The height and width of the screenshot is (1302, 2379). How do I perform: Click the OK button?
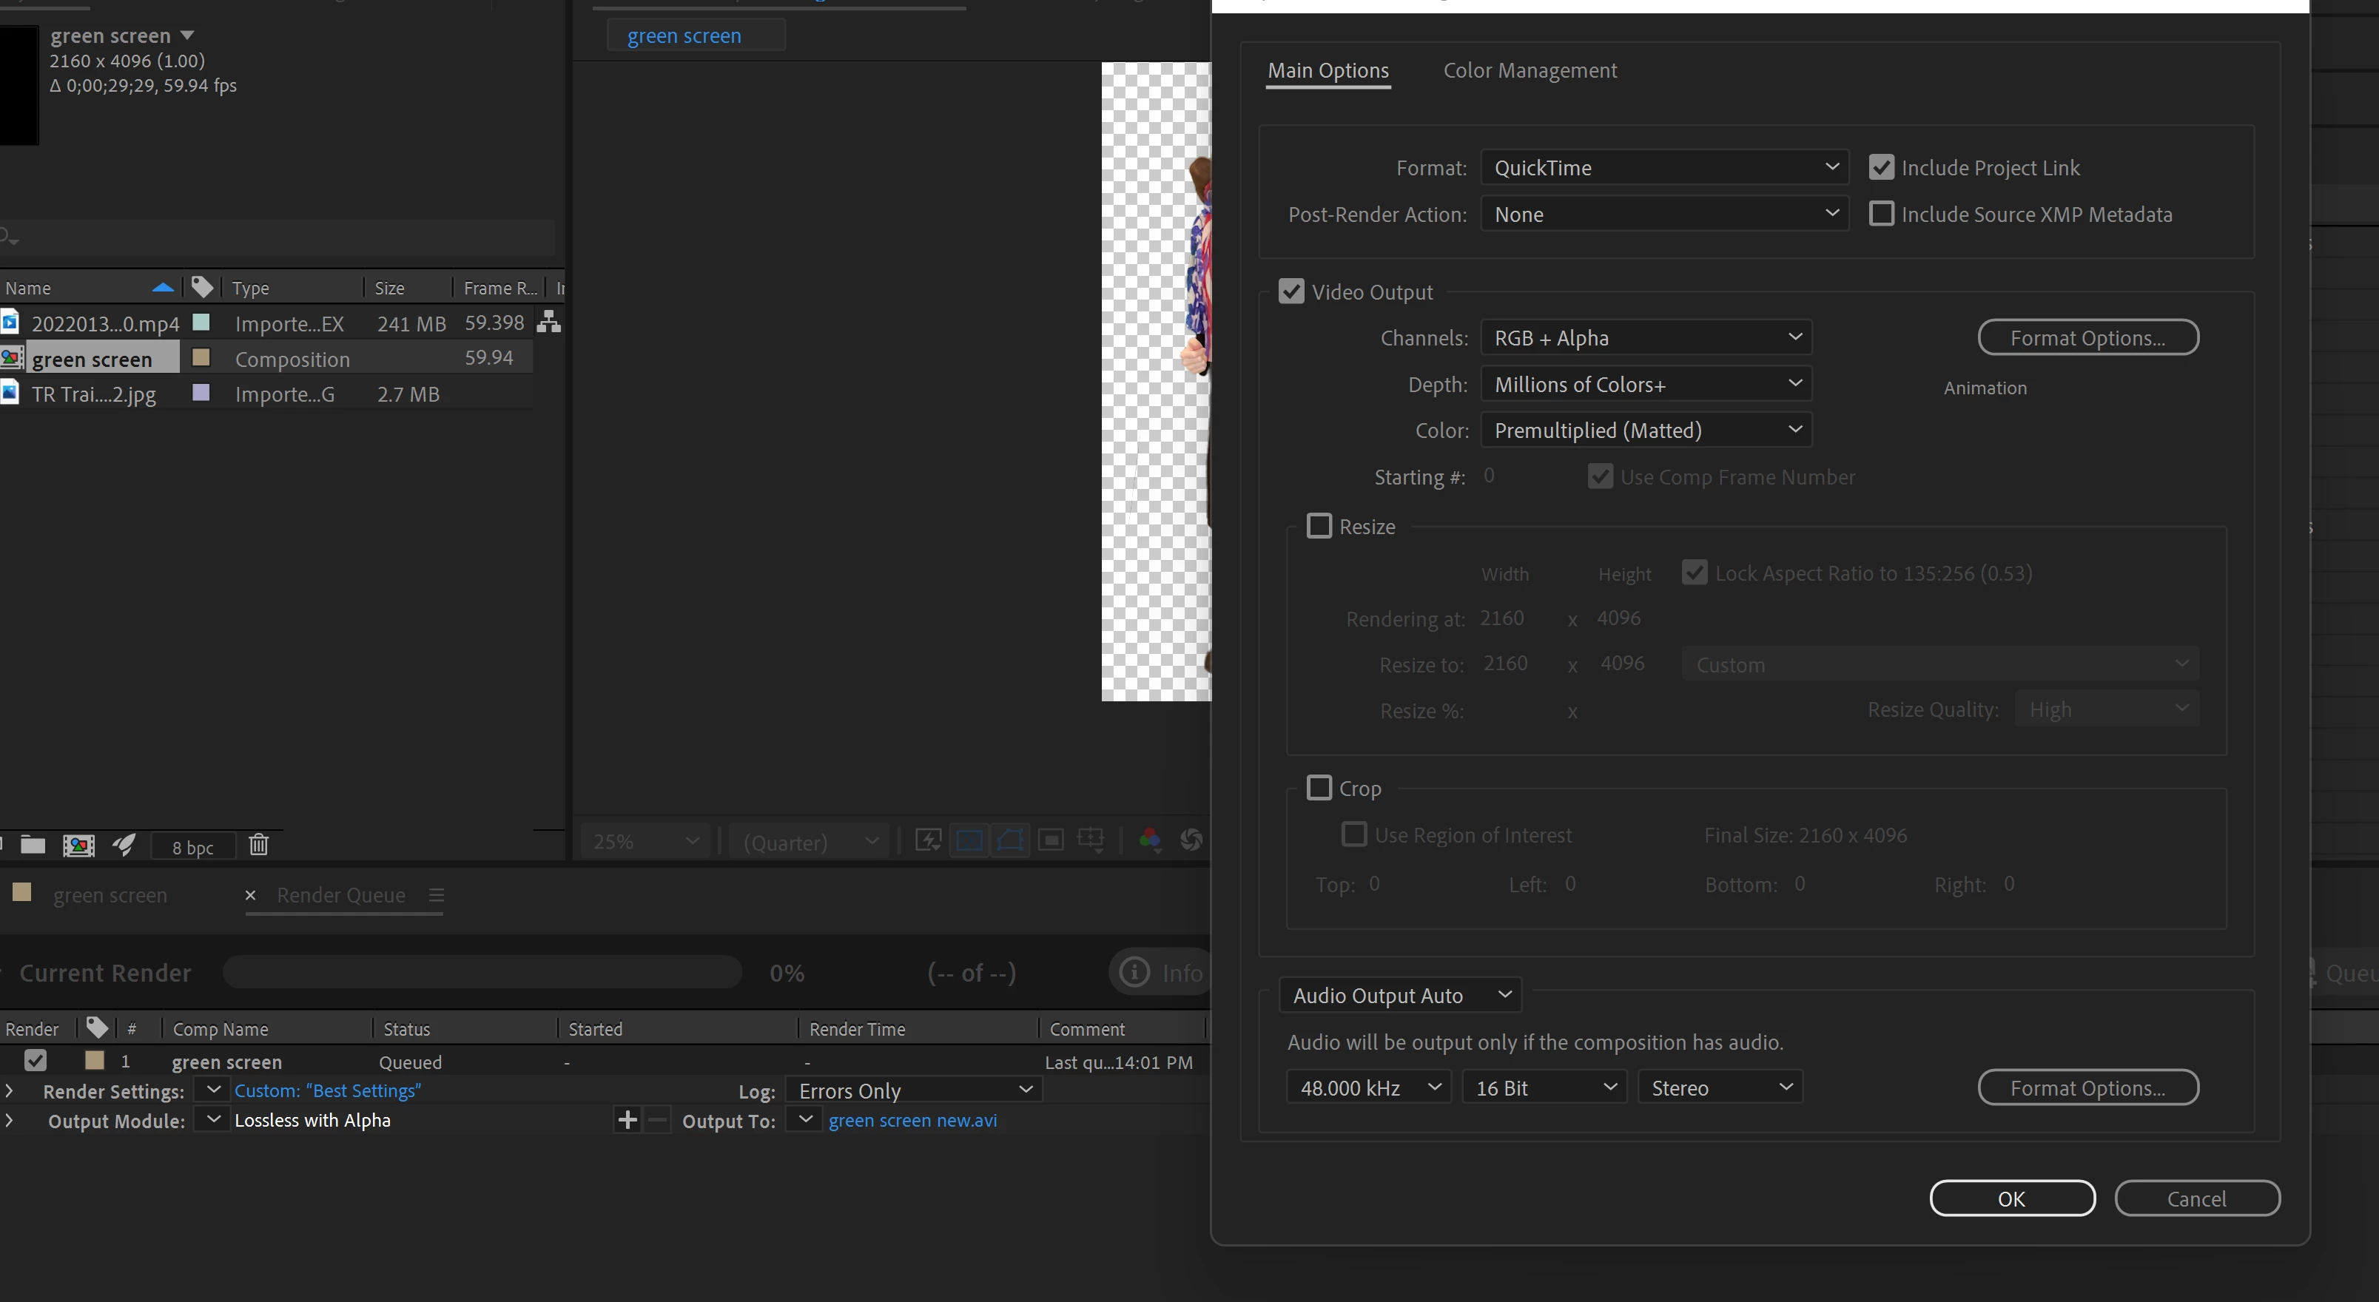click(2011, 1198)
